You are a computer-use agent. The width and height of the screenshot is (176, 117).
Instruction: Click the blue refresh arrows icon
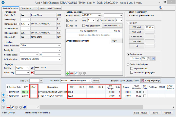coord(25,107)
